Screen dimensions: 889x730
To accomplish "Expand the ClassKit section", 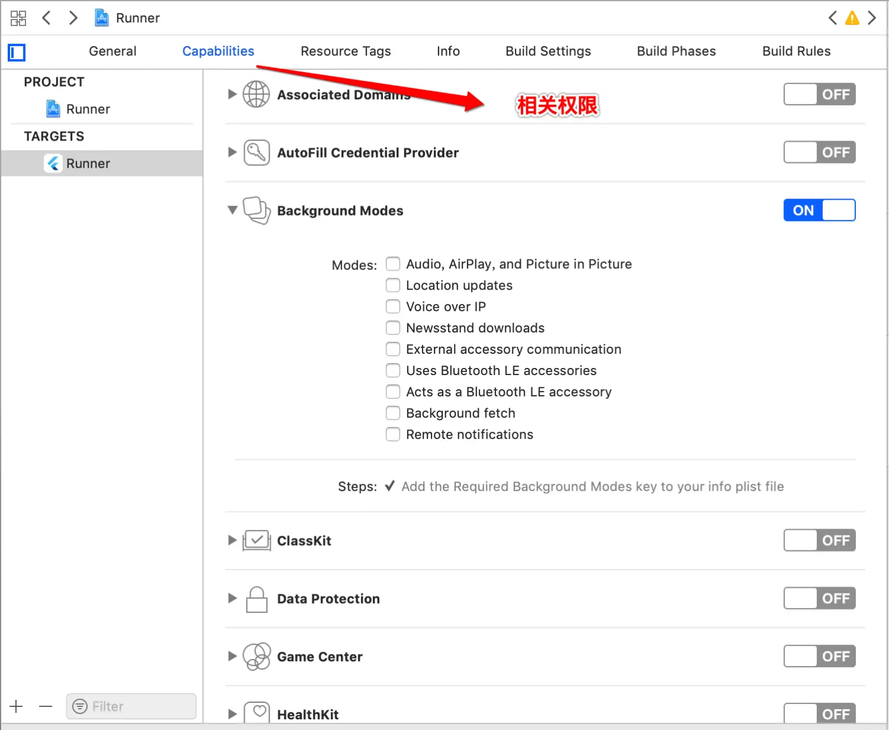I will click(x=232, y=540).
